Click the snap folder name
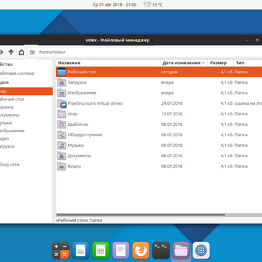The image size is (262, 262). click(73, 114)
